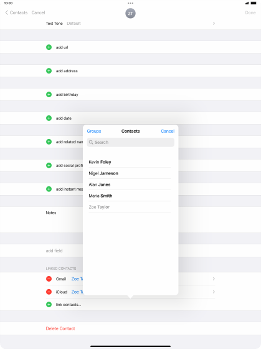Open the Text Tone chevron
This screenshot has height=349, width=261.
click(214, 24)
